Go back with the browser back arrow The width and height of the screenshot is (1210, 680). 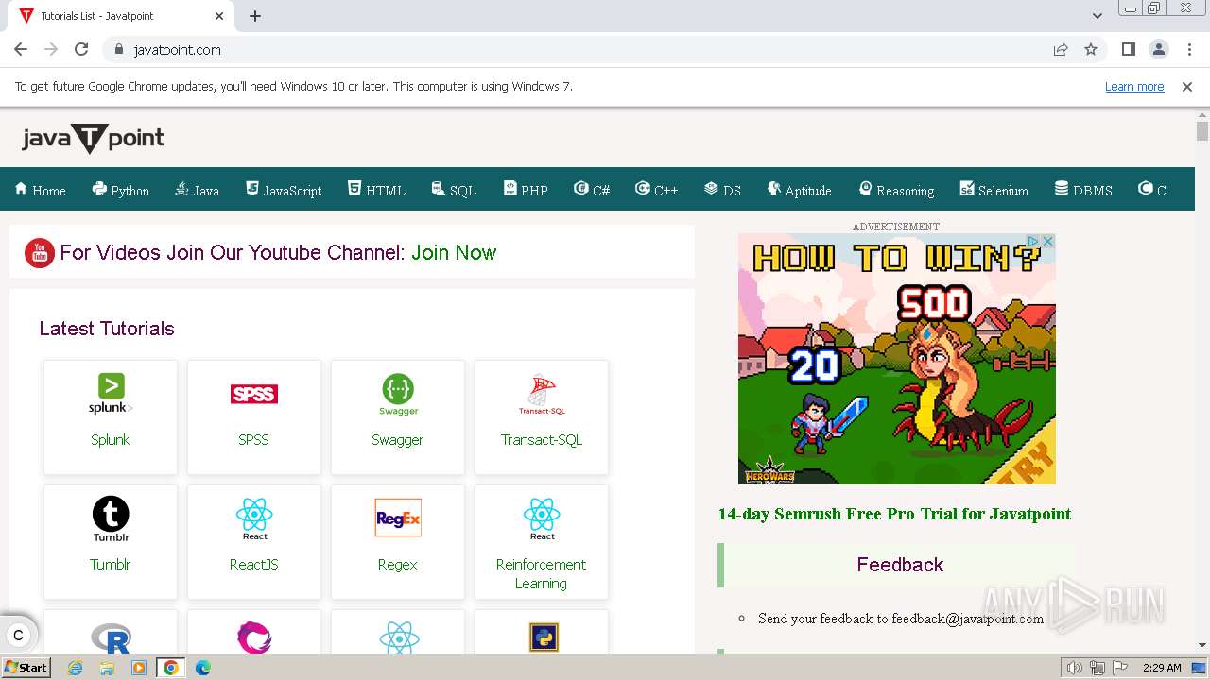21,50
